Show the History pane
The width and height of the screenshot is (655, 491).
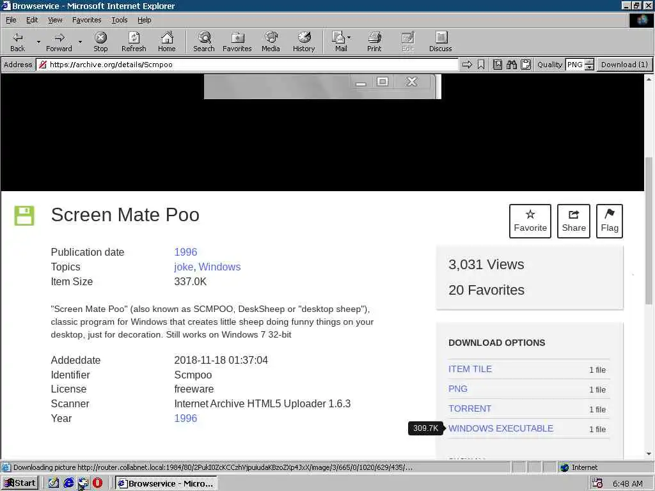[304, 42]
